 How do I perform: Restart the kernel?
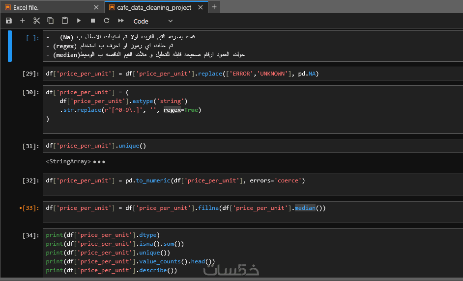[107, 21]
